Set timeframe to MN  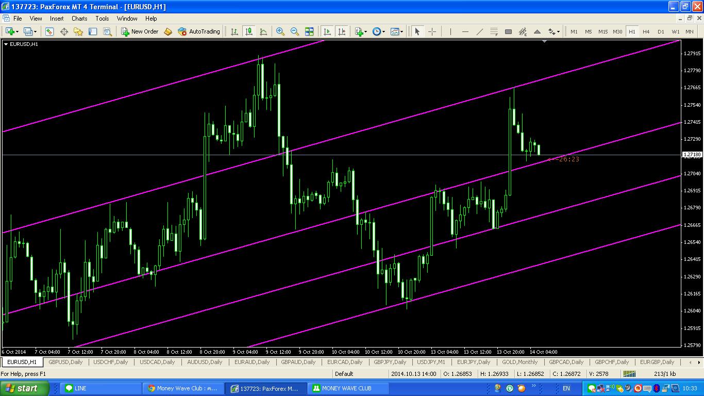click(x=690, y=31)
